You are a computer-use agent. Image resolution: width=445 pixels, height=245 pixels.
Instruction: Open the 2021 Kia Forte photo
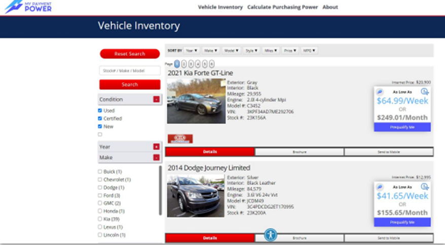click(x=196, y=101)
